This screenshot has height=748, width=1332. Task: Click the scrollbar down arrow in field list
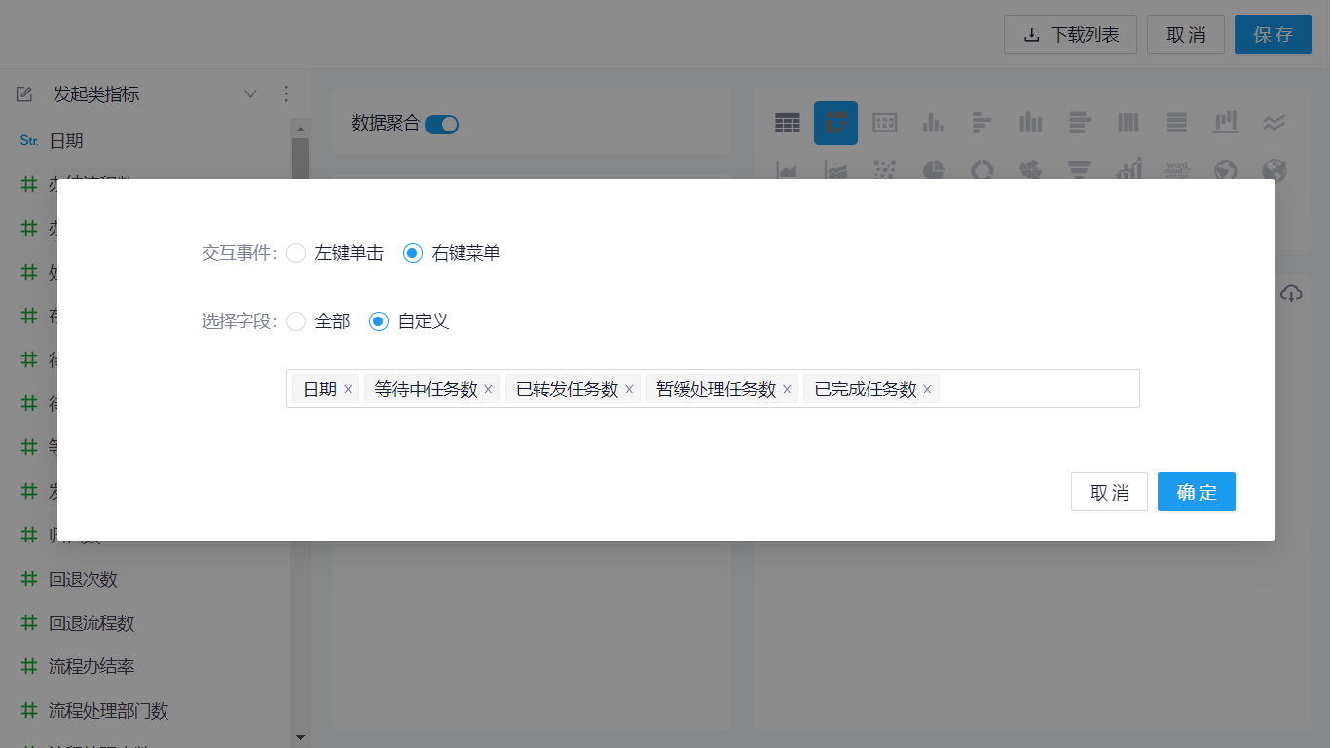(300, 737)
